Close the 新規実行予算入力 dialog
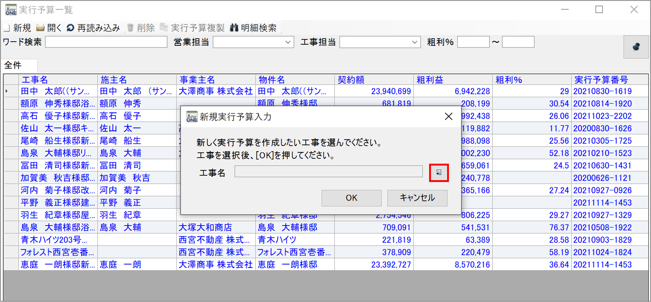The height and width of the screenshot is (302, 651). 448,117
